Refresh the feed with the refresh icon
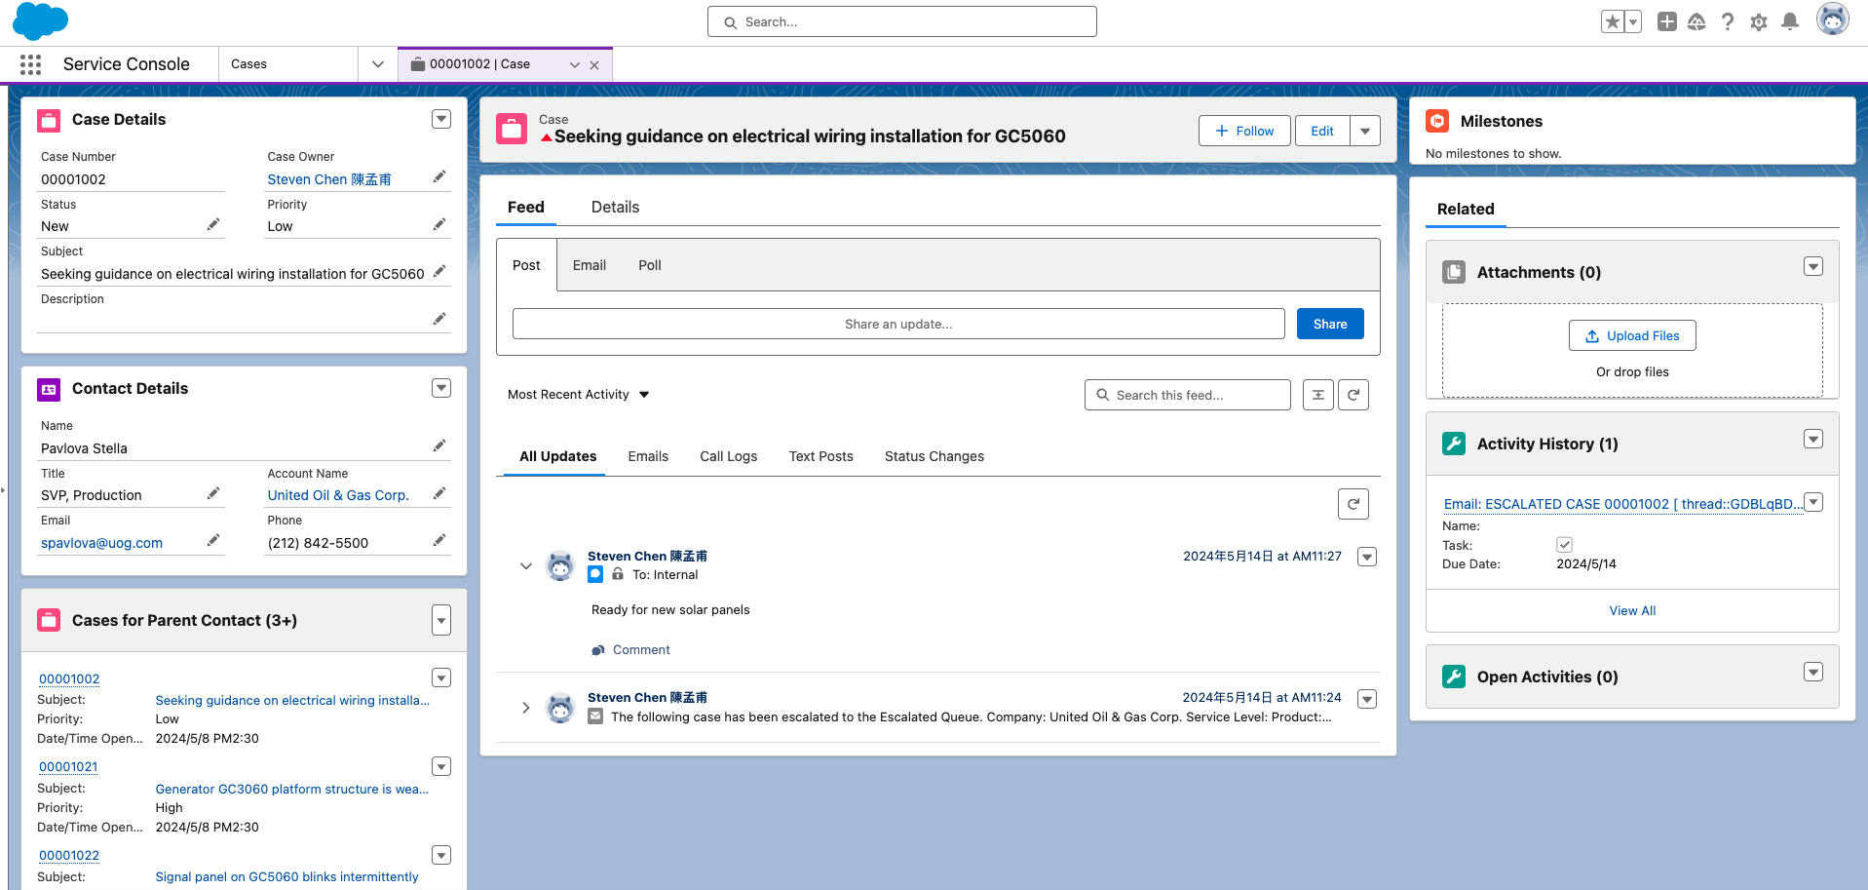Image resolution: width=1868 pixels, height=890 pixels. tap(1353, 394)
